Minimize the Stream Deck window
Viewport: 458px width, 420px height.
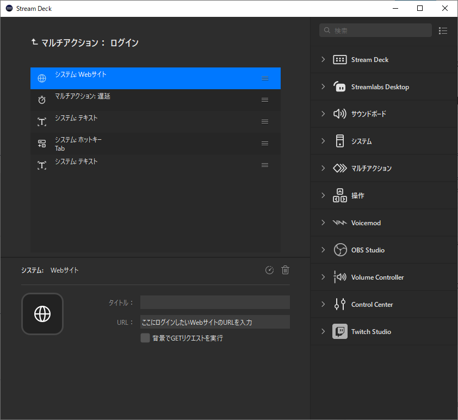coord(395,8)
